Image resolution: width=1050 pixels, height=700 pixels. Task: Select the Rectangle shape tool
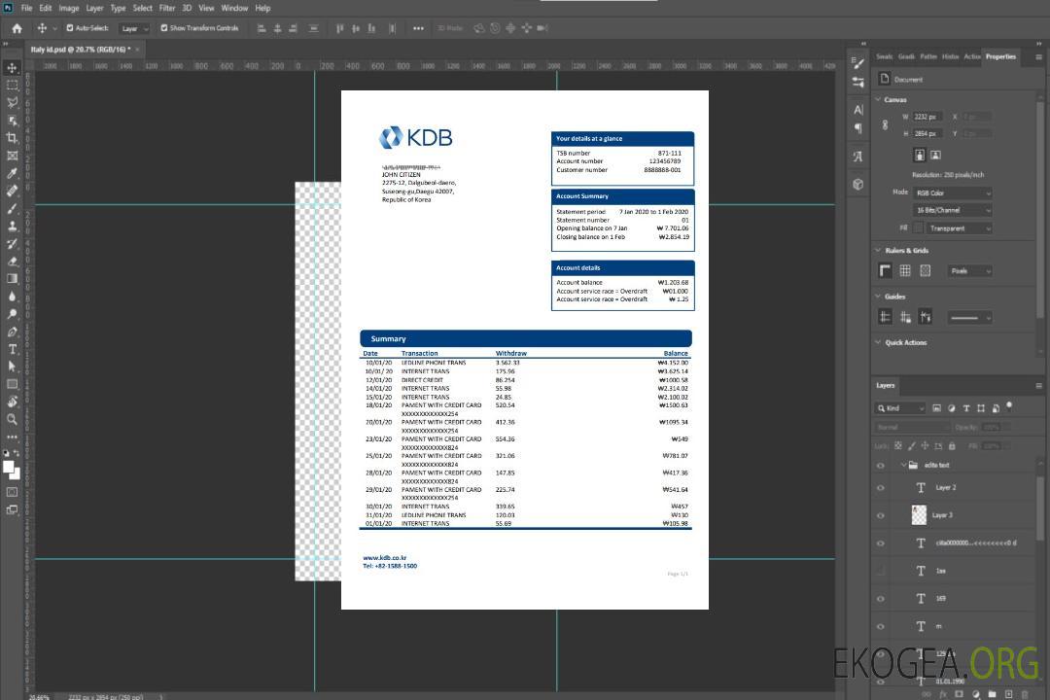tap(12, 384)
